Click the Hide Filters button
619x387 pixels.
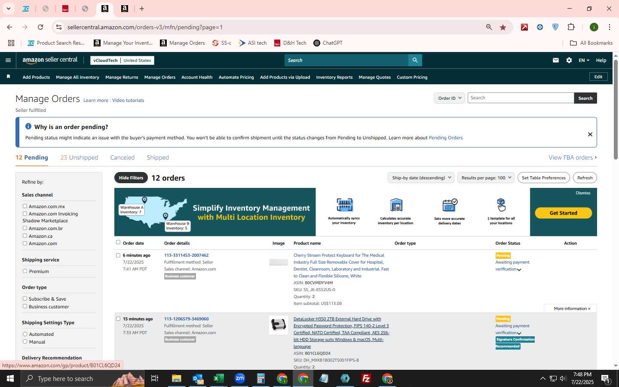pos(131,178)
